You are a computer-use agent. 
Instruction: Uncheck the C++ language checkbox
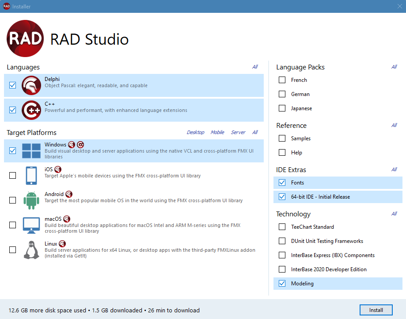point(12,110)
